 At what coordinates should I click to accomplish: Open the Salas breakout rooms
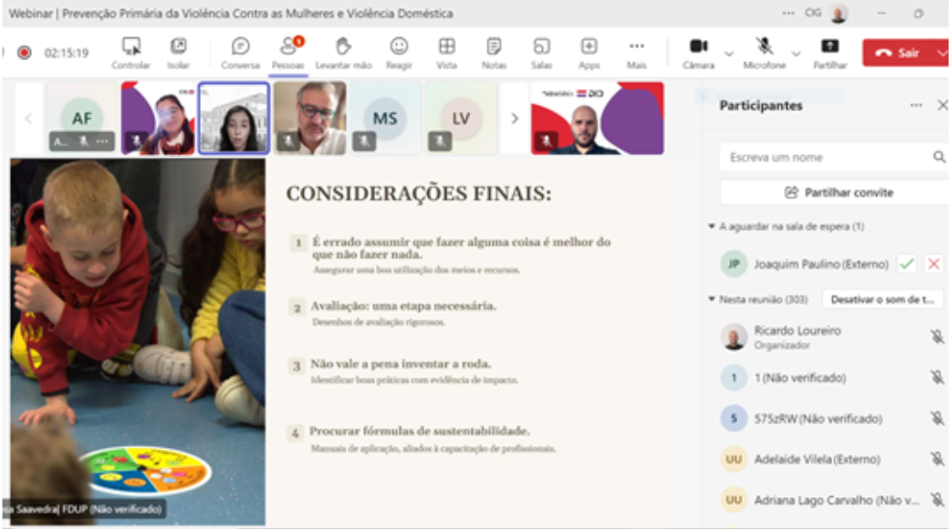click(x=541, y=47)
